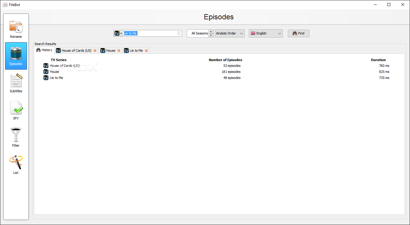
Task: Click the Find button
Action: pyautogui.click(x=298, y=33)
